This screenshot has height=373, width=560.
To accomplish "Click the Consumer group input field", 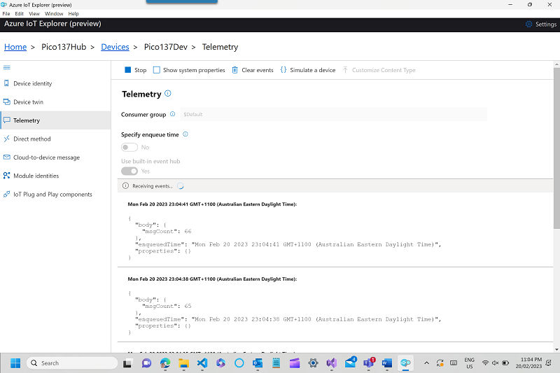I will pos(333,114).
